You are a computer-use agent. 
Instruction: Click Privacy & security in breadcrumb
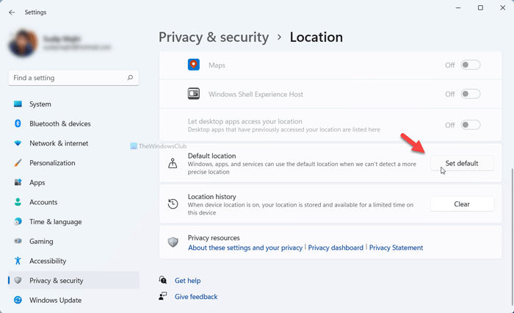pyautogui.click(x=214, y=37)
